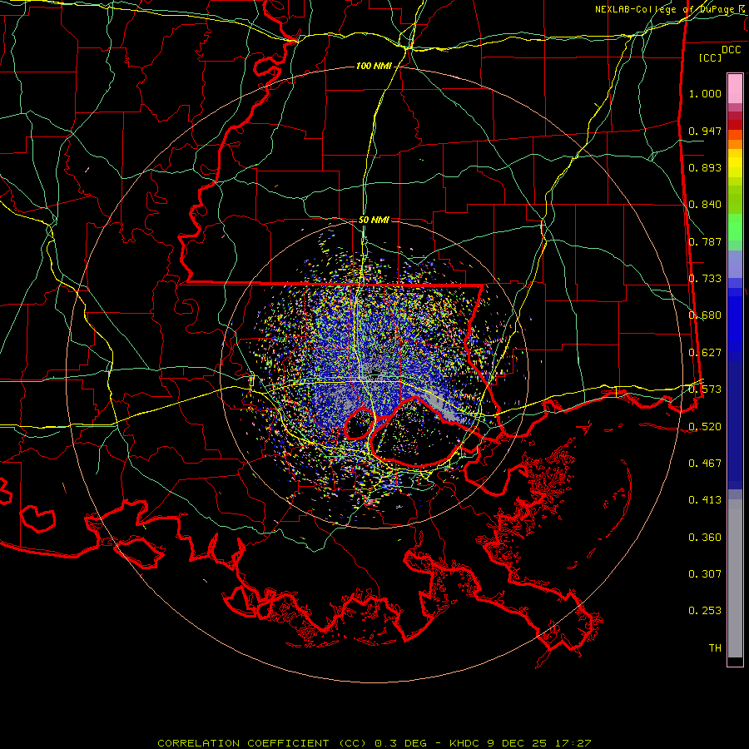Click the 100 NMI range ring label
749x749 pixels.
click(373, 66)
